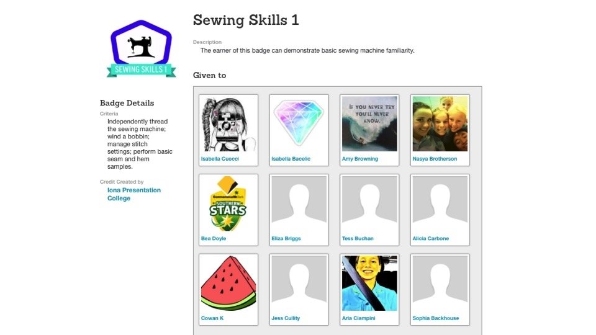Select Alicia Carbone's blank profile avatar

coord(440,203)
